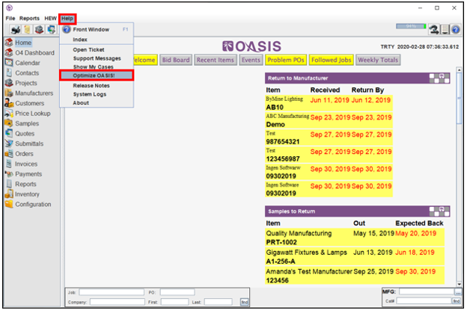This screenshot has width=467, height=313.
Task: Click the AB10 item row
Action: click(329, 103)
